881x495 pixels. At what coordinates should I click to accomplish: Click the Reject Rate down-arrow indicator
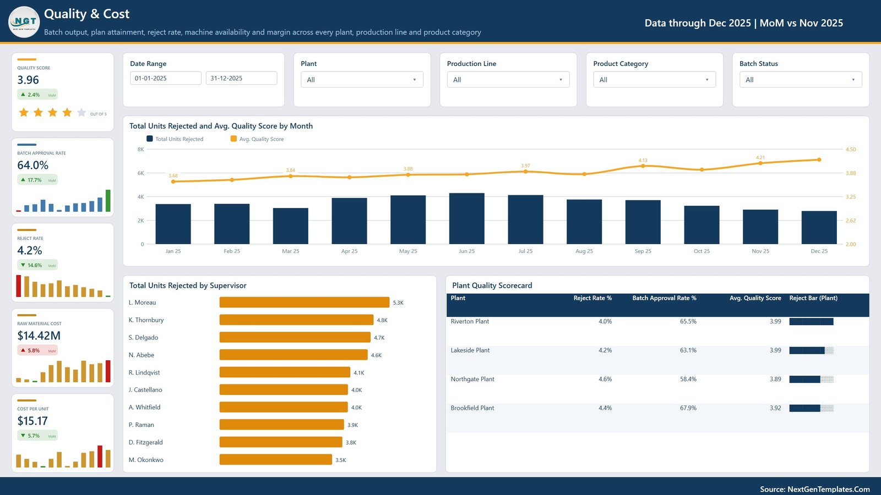point(23,265)
